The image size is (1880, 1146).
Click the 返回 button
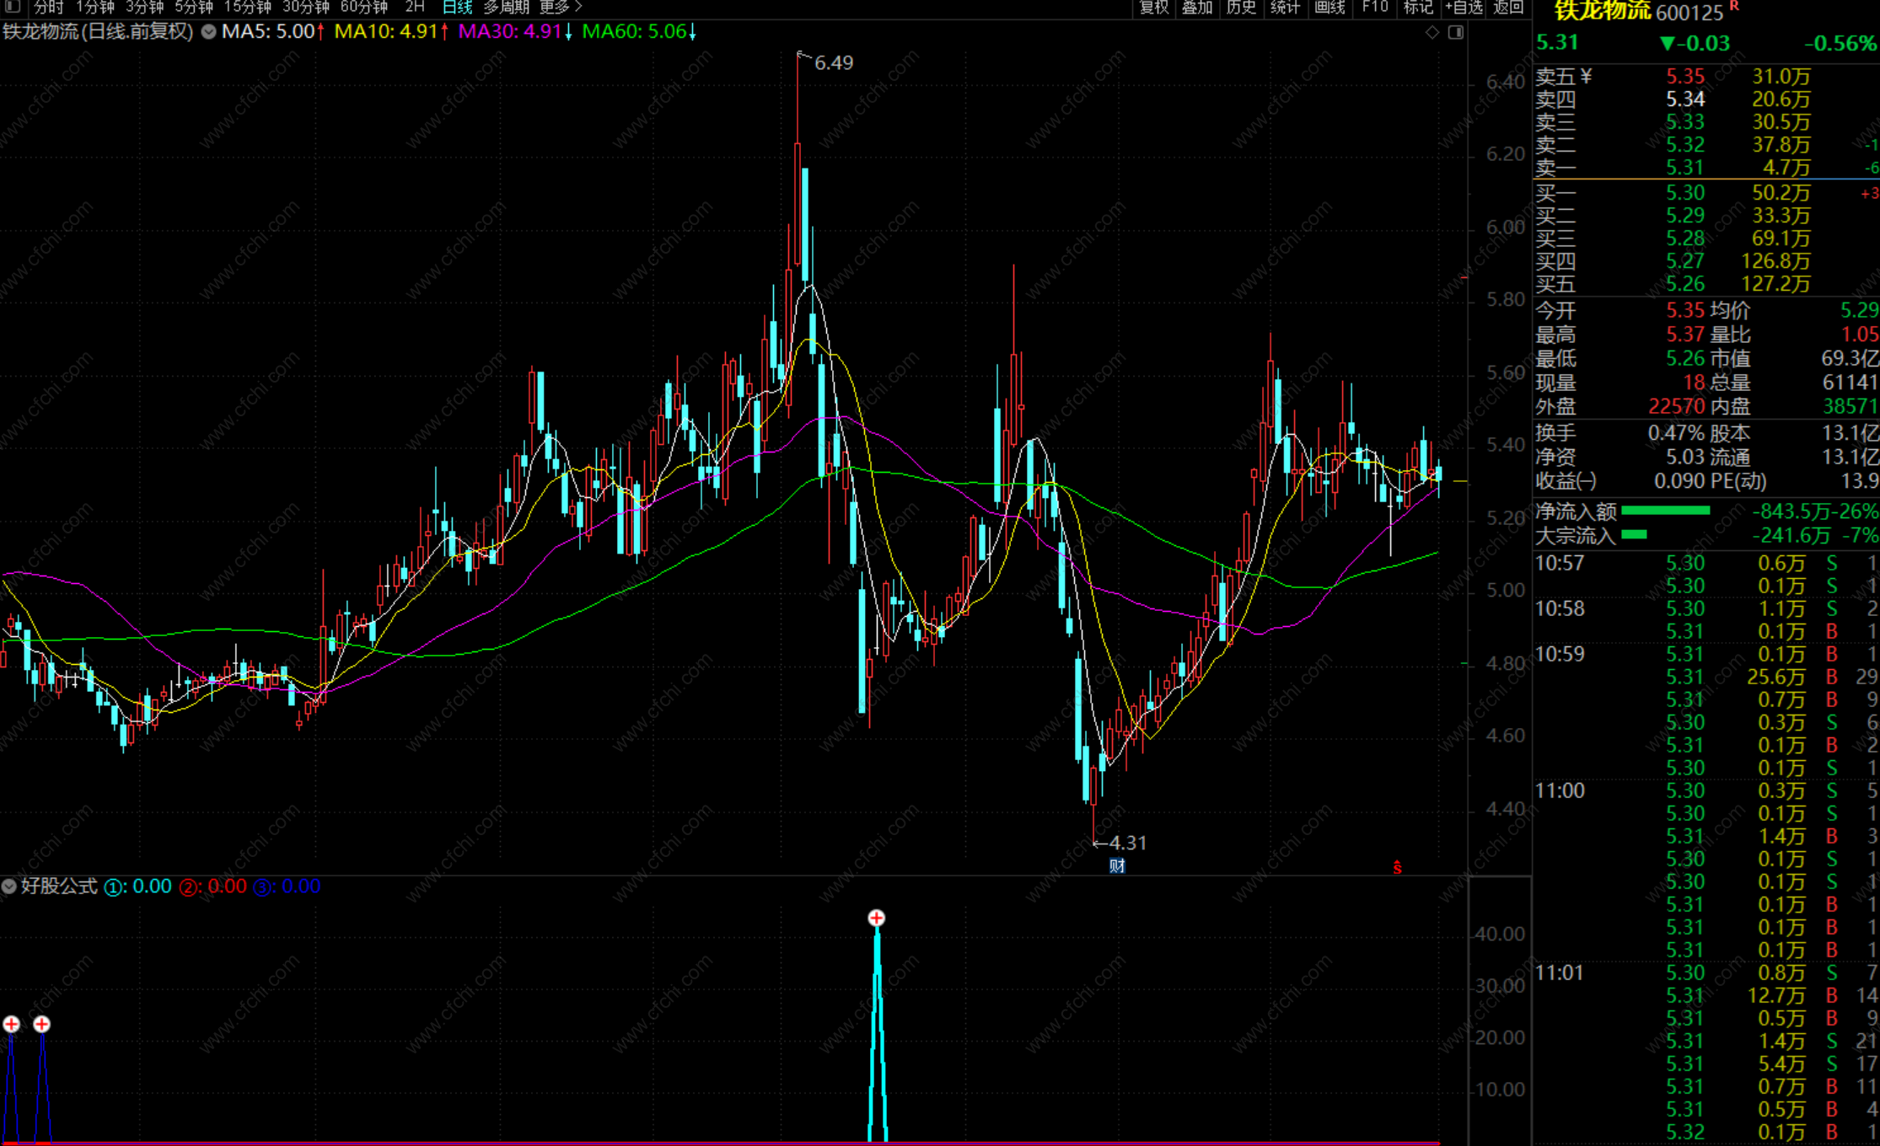click(1508, 7)
